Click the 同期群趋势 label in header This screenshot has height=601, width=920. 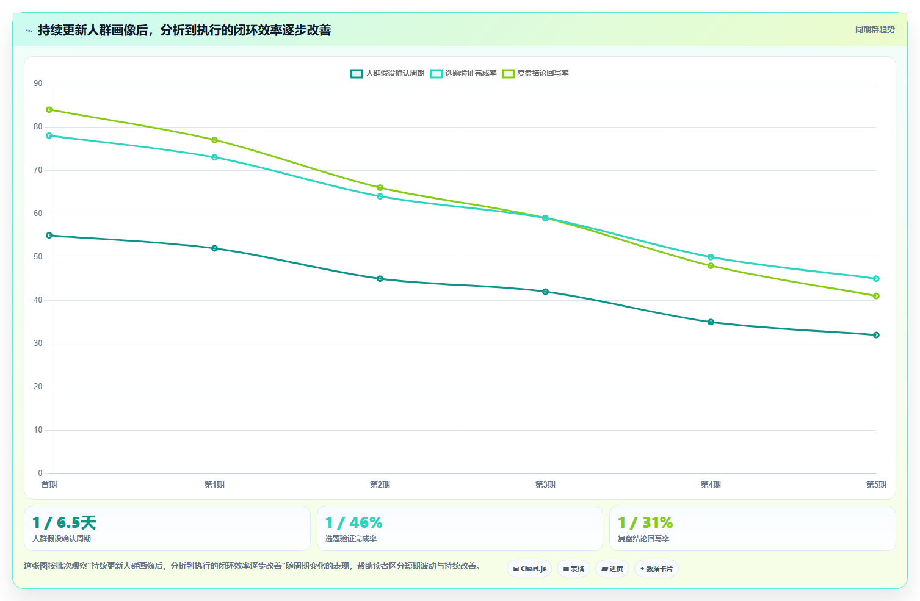click(x=875, y=29)
